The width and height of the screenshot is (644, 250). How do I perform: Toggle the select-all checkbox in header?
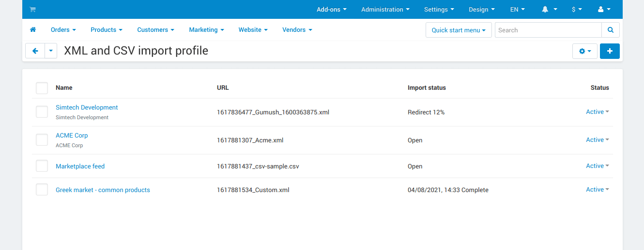coord(42,88)
